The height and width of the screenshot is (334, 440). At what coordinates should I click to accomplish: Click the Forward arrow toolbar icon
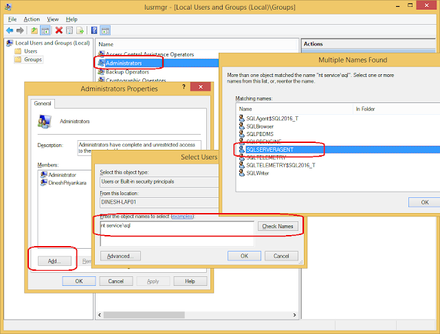tap(20, 30)
